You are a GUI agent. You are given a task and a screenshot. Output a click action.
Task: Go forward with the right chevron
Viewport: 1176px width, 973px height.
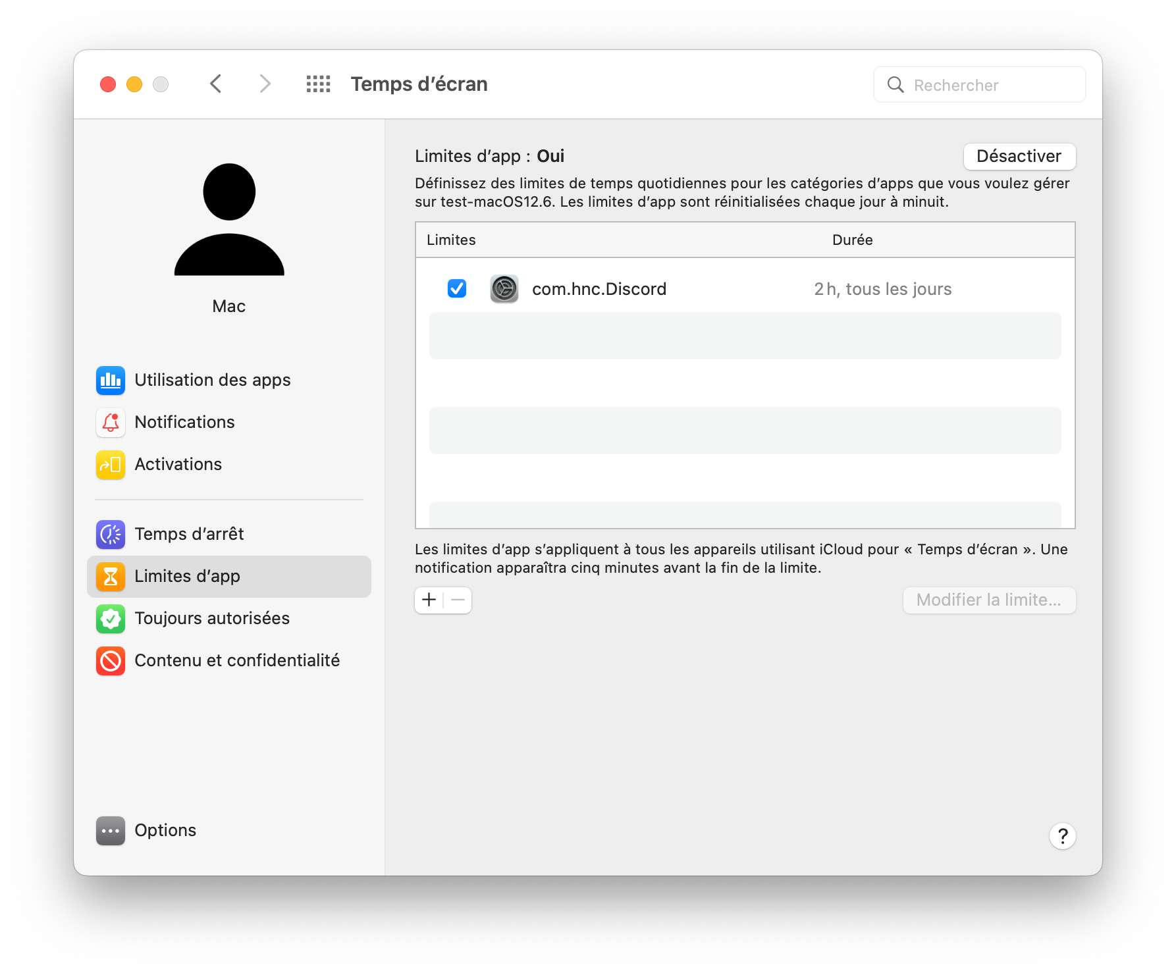click(x=265, y=84)
